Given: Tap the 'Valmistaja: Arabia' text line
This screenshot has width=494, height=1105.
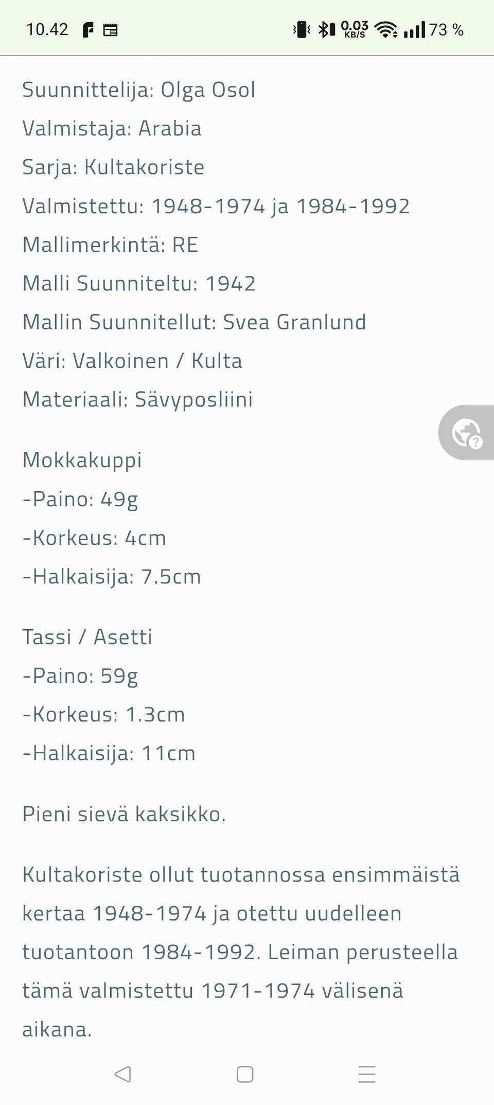Looking at the screenshot, I should 112,129.
